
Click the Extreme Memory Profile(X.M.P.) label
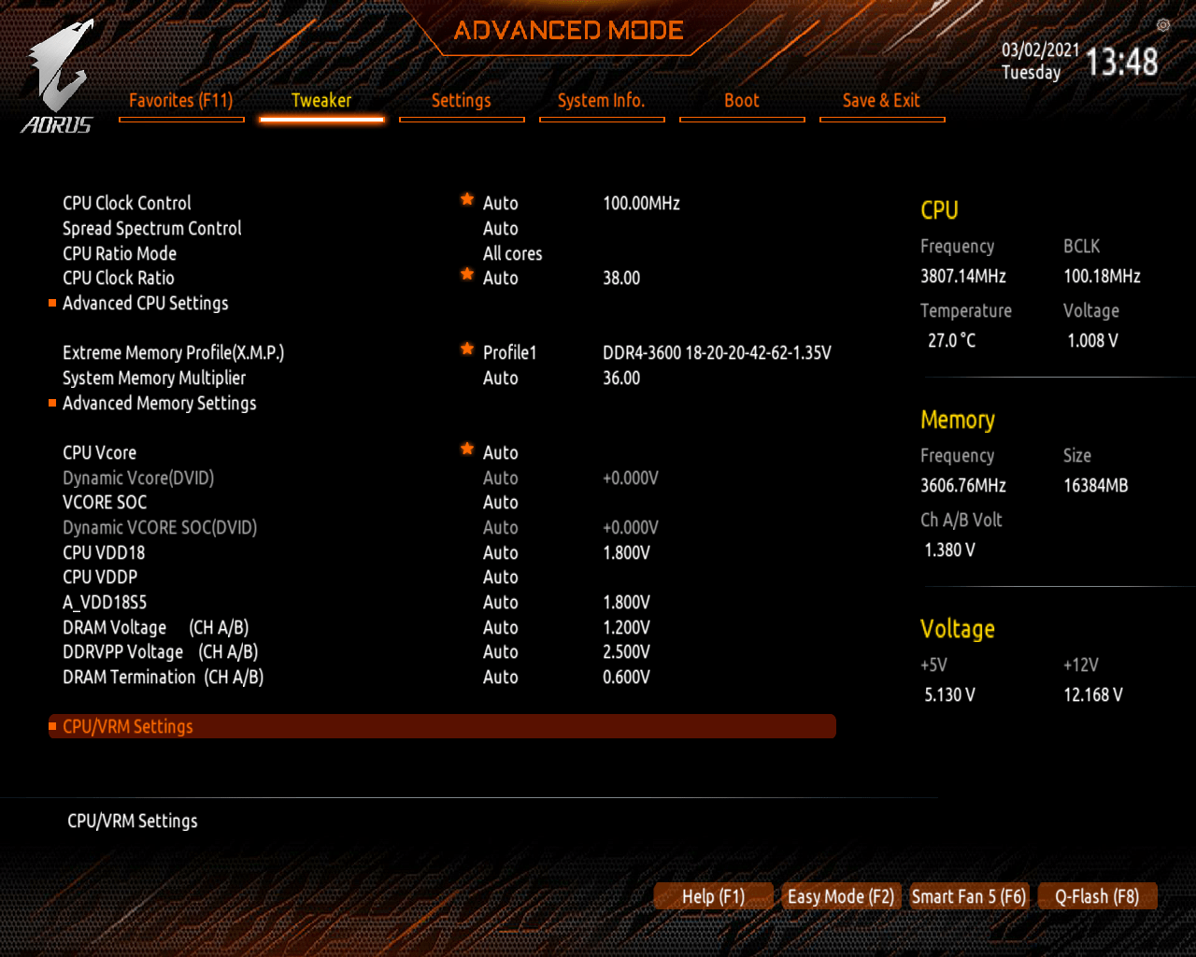coord(174,352)
